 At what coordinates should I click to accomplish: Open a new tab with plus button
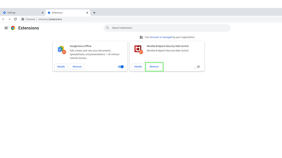pos(94,13)
